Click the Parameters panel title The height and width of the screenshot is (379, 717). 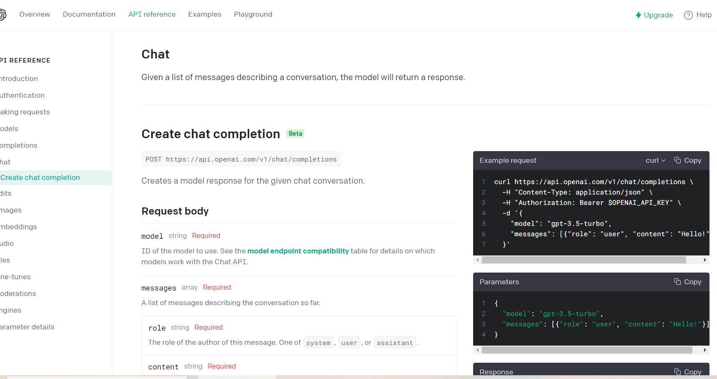pyautogui.click(x=499, y=282)
